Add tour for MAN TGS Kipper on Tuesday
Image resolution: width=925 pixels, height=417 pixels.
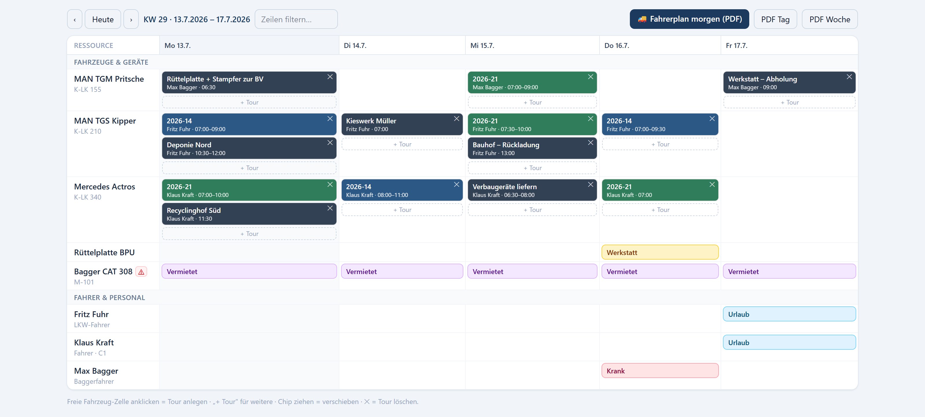click(x=402, y=144)
